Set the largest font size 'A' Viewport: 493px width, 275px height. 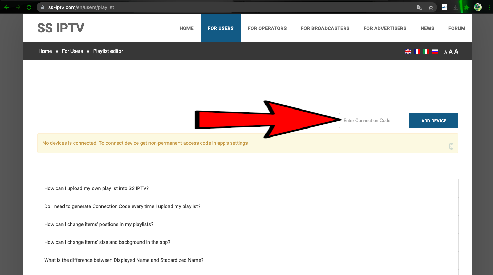click(456, 51)
